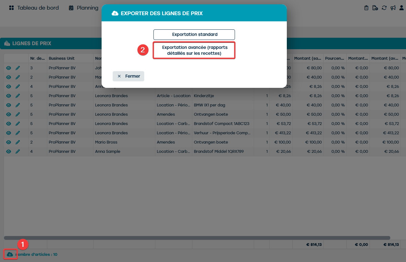406x262 pixels.
Task: Select the BMW iX1 per dag cell
Action: [x=223, y=105]
